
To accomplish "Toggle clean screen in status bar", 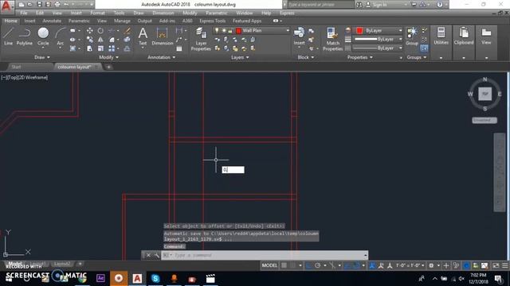I will (496, 265).
